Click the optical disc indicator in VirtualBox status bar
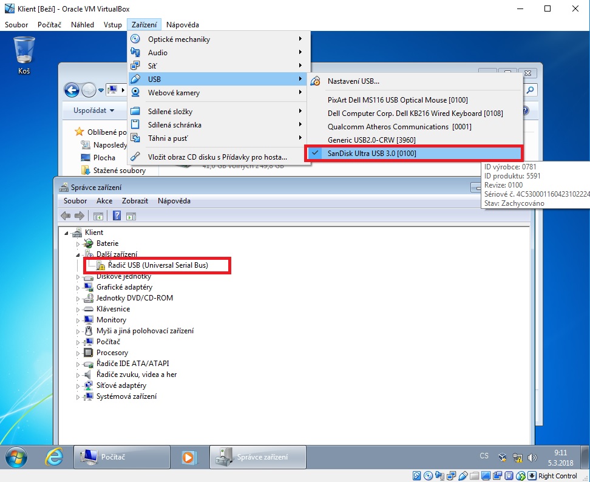The width and height of the screenshot is (590, 482). (x=428, y=476)
